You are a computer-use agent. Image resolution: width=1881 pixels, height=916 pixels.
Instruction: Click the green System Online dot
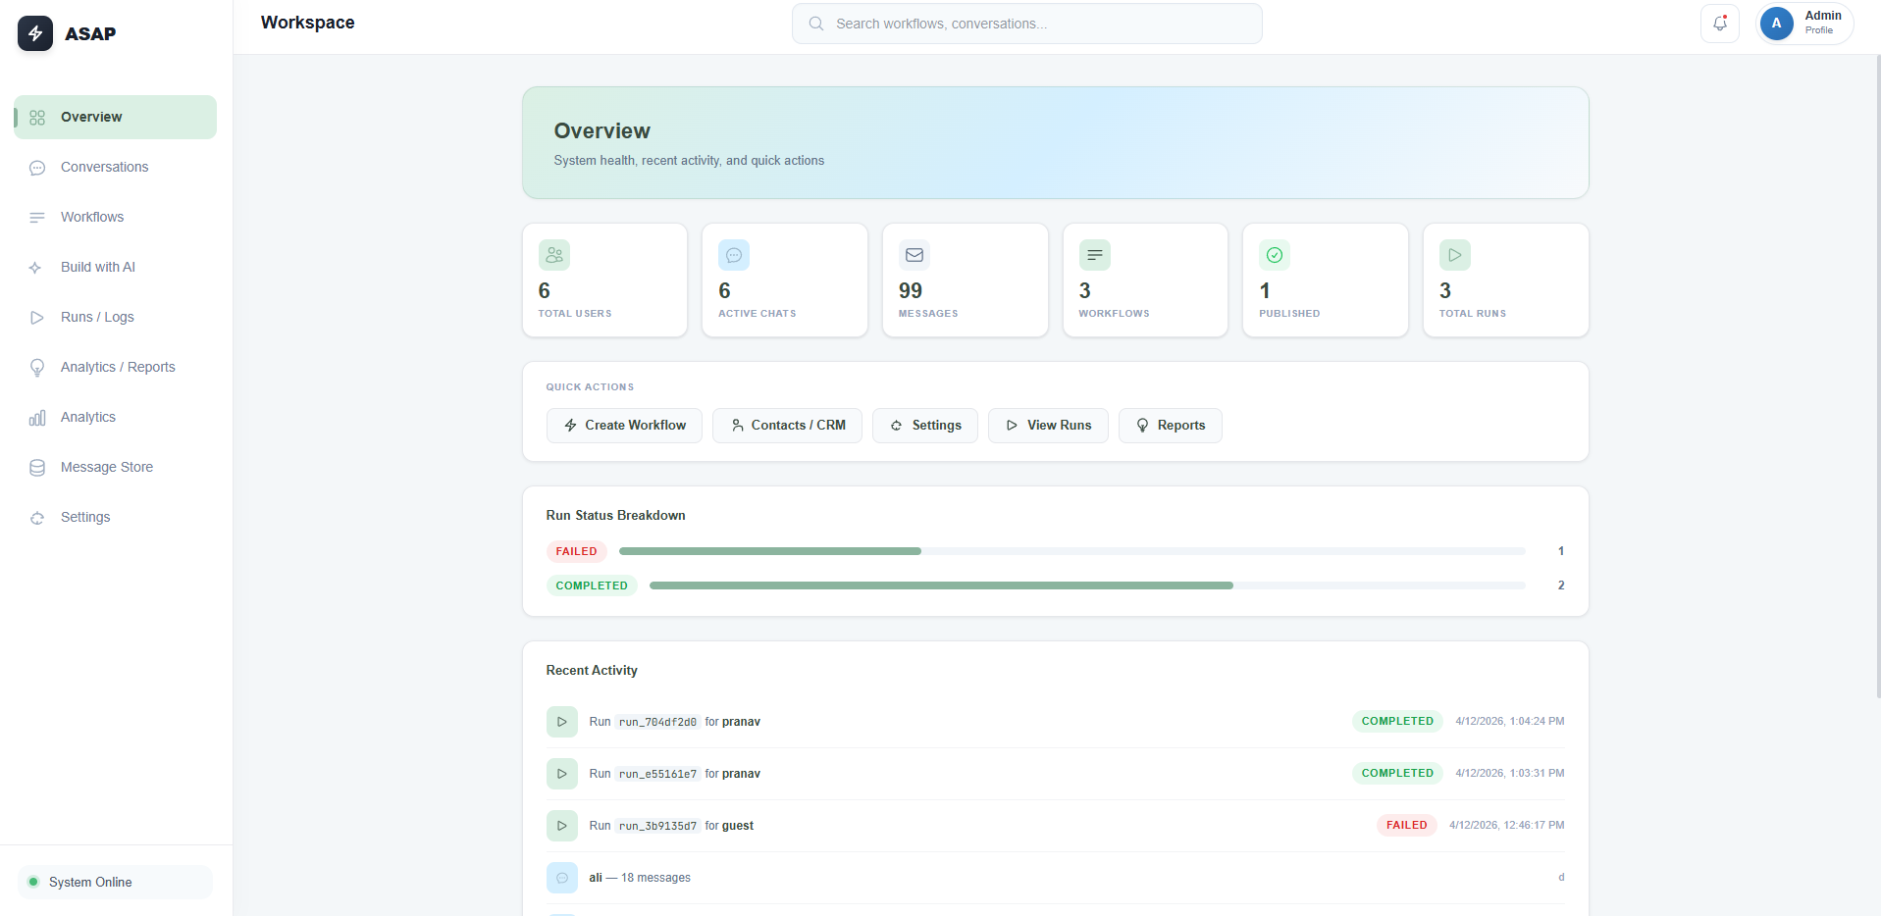click(x=33, y=882)
